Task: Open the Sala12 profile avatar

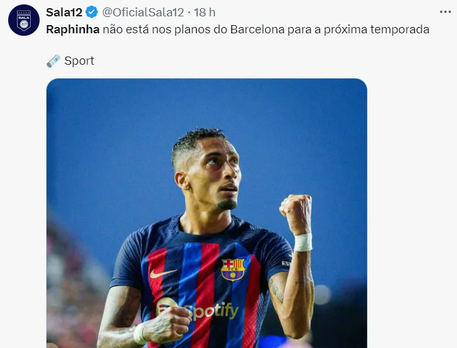Action: (24, 20)
